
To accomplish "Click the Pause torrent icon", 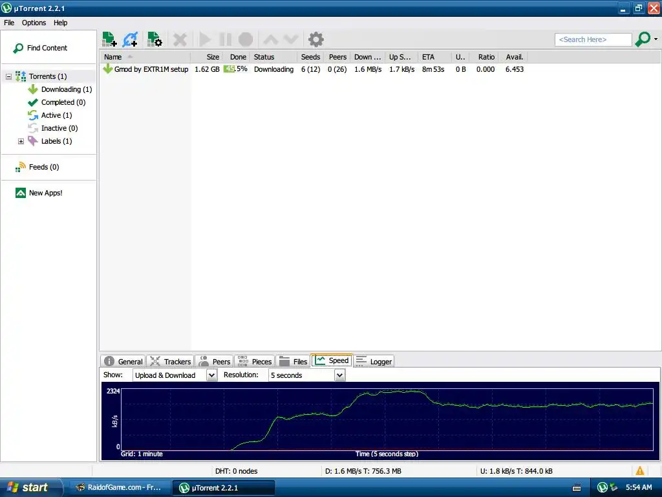I will 226,39.
